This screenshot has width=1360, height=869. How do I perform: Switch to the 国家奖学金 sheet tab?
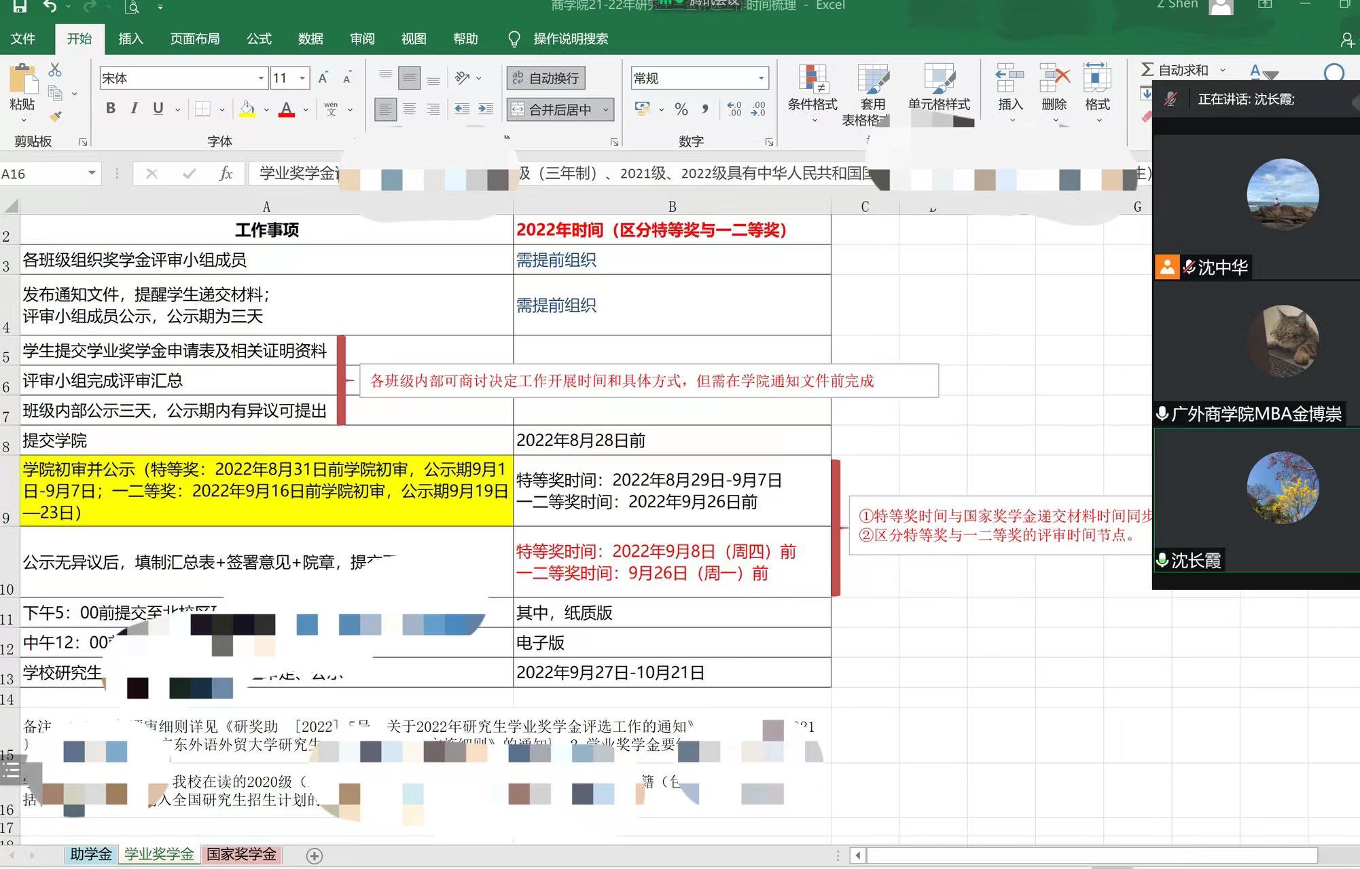(241, 854)
